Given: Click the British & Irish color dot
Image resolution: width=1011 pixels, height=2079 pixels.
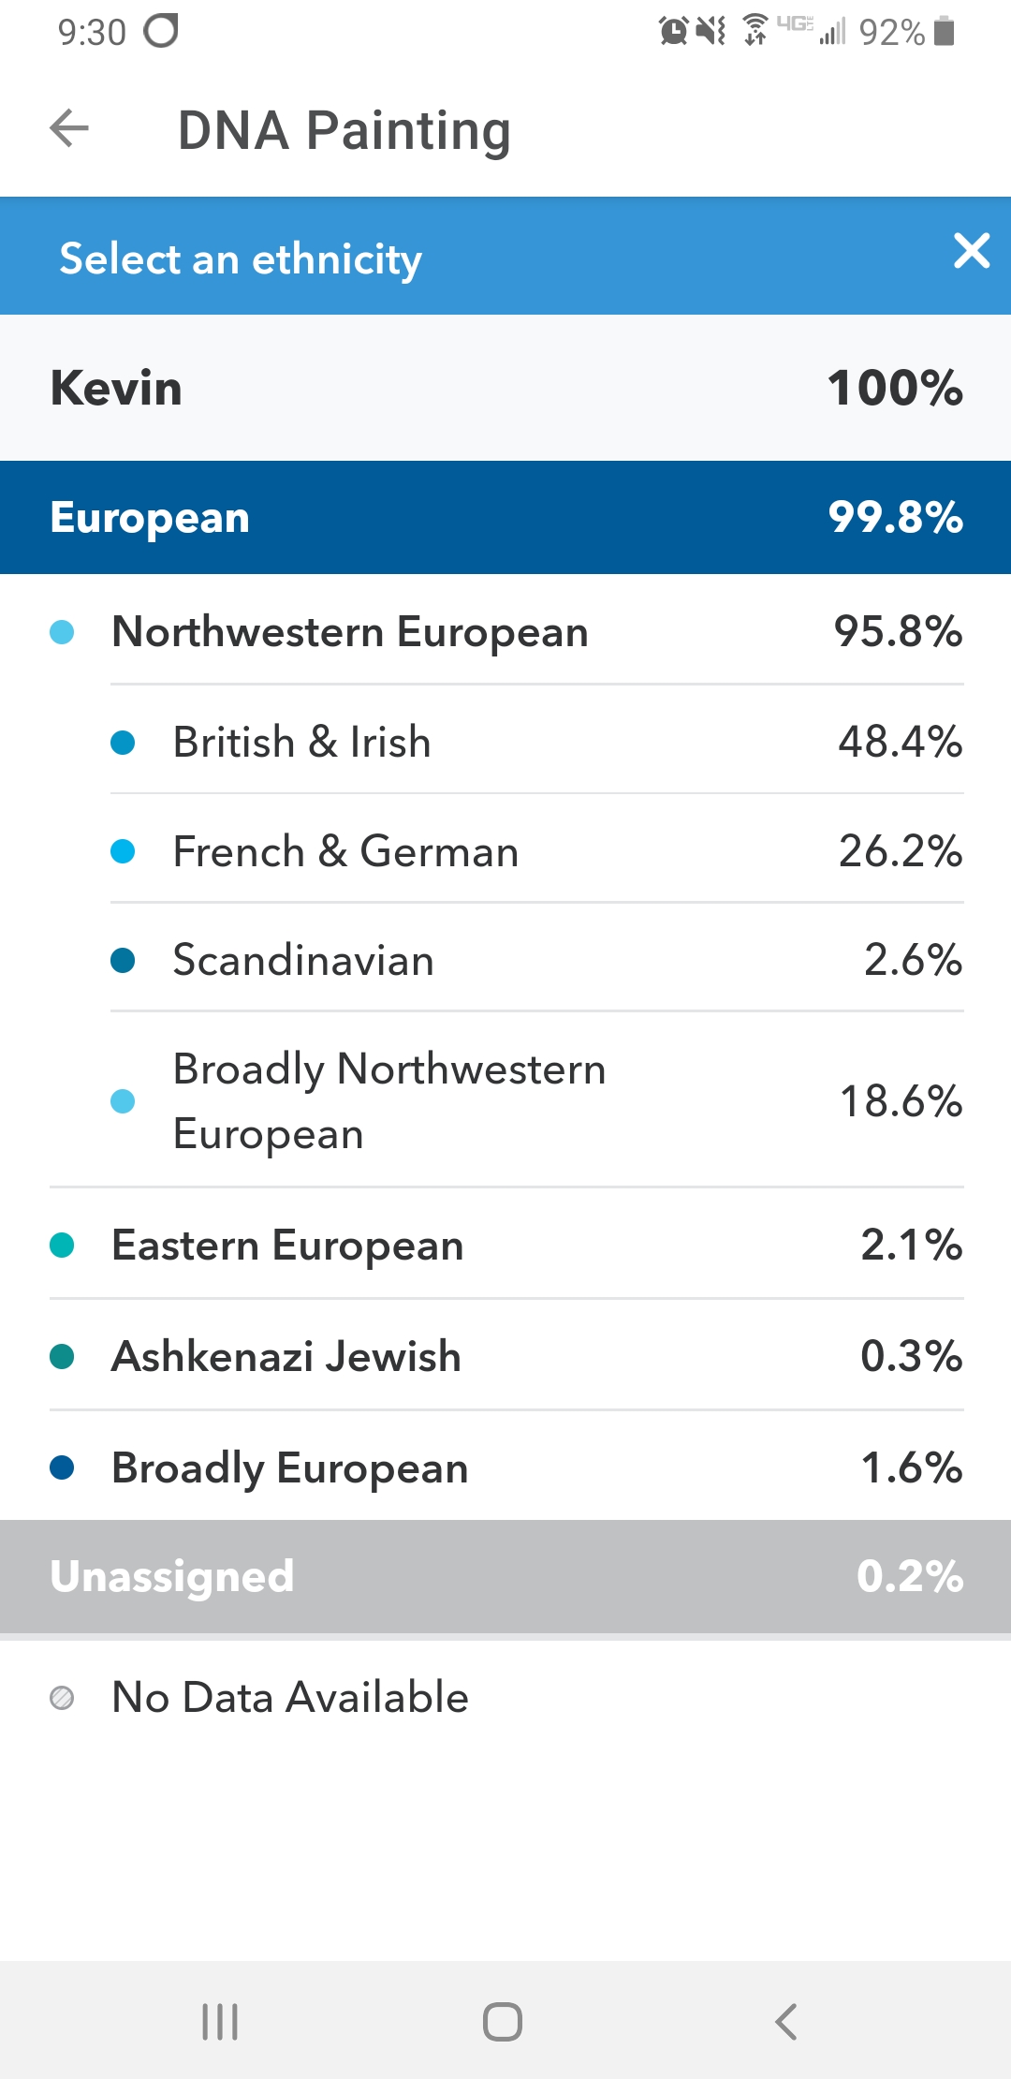Looking at the screenshot, I should [123, 743].
